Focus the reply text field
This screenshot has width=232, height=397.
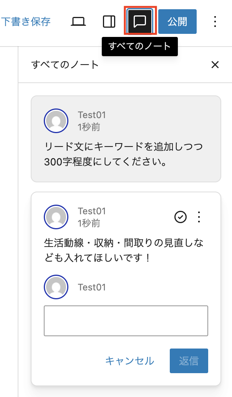[126, 321]
